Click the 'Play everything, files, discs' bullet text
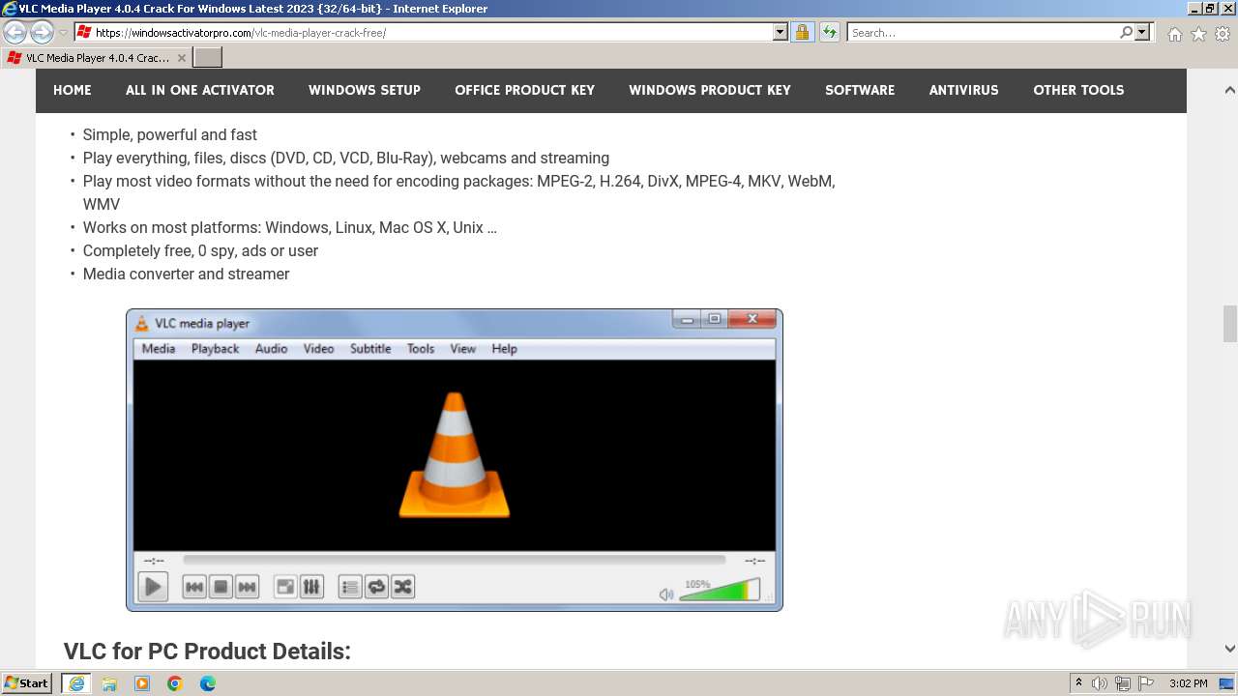The width and height of the screenshot is (1238, 696). pyautogui.click(x=346, y=159)
